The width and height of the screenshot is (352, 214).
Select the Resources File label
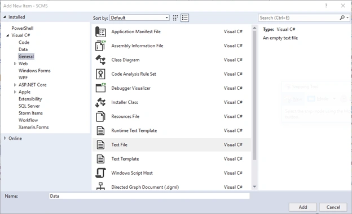125,116
